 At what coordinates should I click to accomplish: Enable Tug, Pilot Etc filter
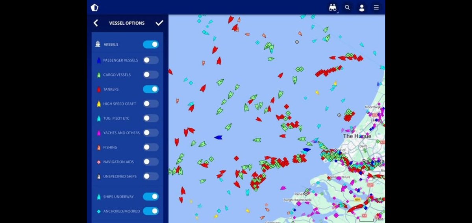151,118
